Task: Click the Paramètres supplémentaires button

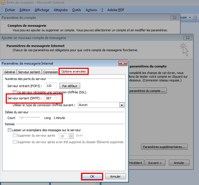Action: click(164, 147)
